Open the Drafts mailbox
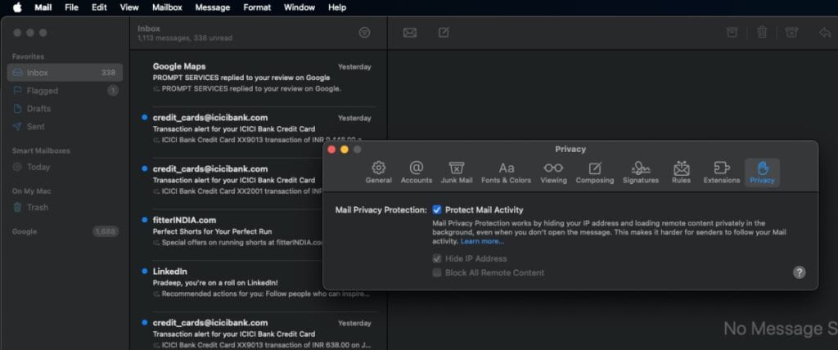This screenshot has height=350, width=838. click(65, 109)
